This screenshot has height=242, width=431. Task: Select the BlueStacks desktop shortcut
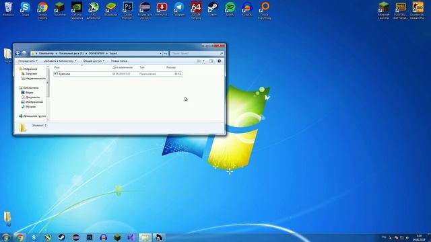tap(110, 9)
